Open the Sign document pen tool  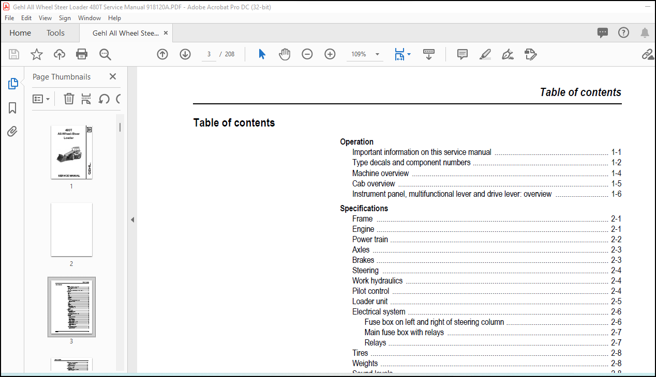[x=508, y=54]
